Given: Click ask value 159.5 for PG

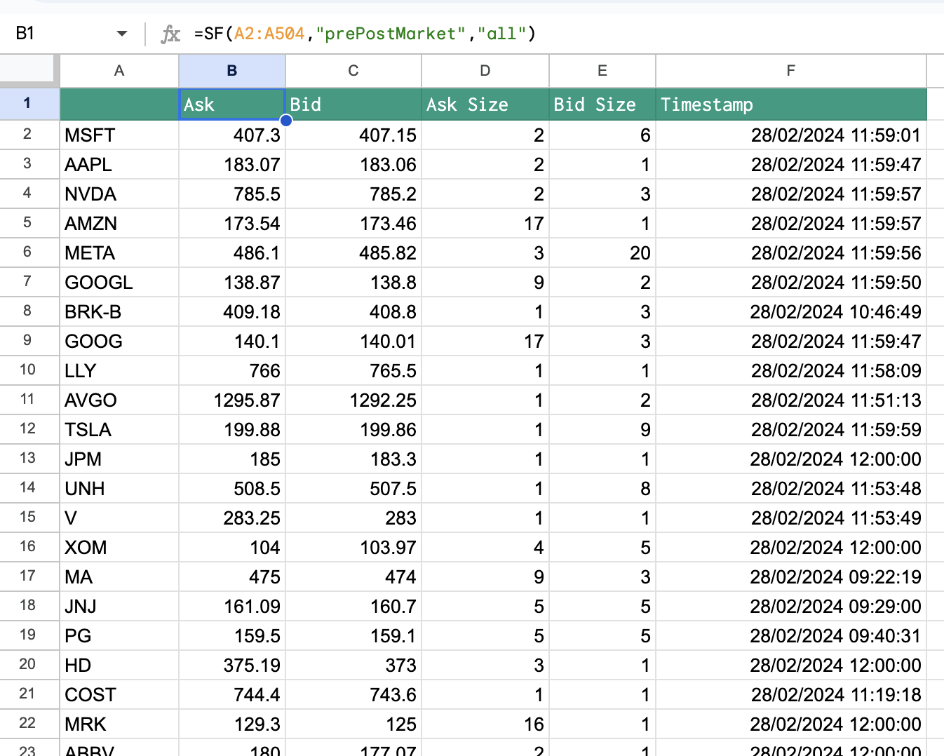Looking at the screenshot, I should pos(232,635).
